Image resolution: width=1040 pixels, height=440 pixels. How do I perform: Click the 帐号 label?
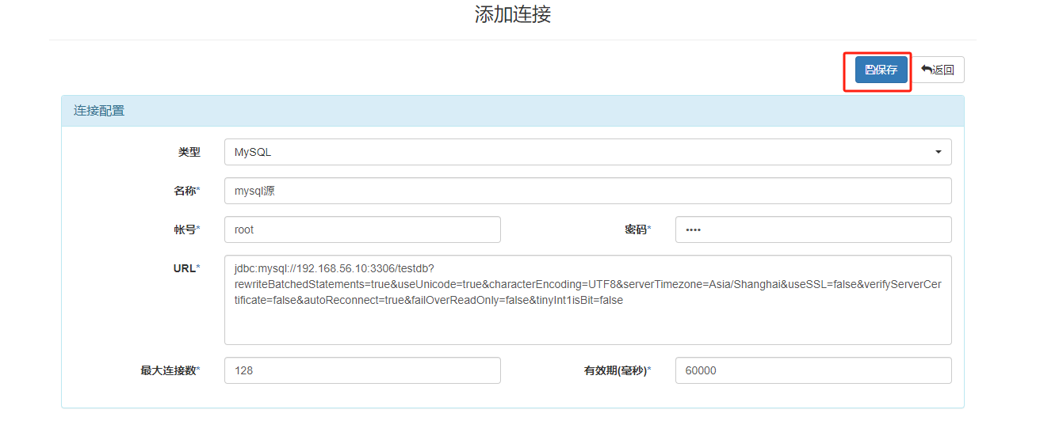tap(187, 229)
